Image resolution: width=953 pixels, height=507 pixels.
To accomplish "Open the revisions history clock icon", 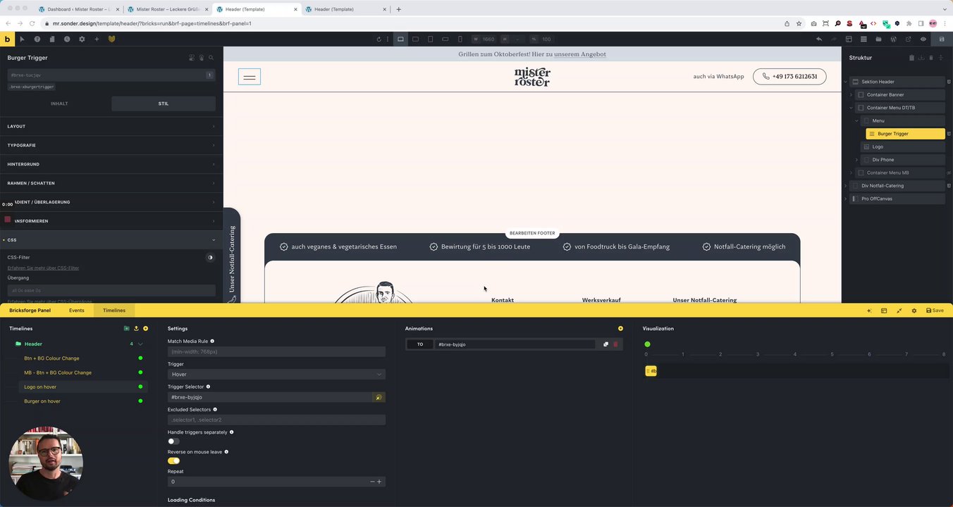I will coord(67,39).
